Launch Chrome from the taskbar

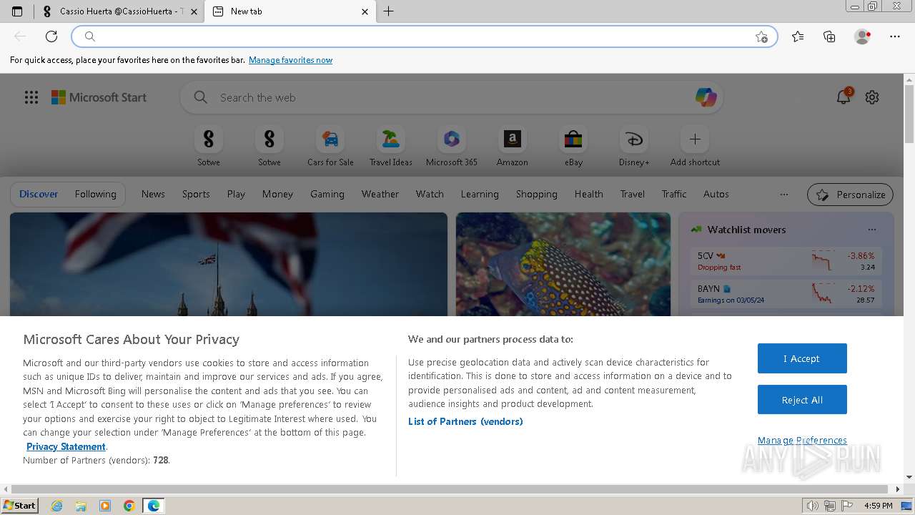[129, 506]
